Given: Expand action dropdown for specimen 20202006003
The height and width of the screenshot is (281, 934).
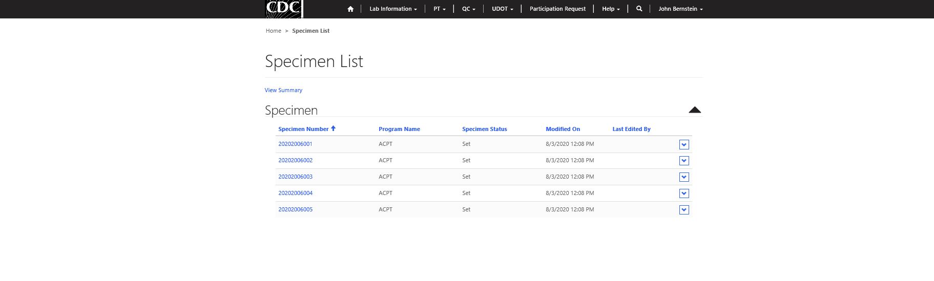Looking at the screenshot, I should coord(683,177).
